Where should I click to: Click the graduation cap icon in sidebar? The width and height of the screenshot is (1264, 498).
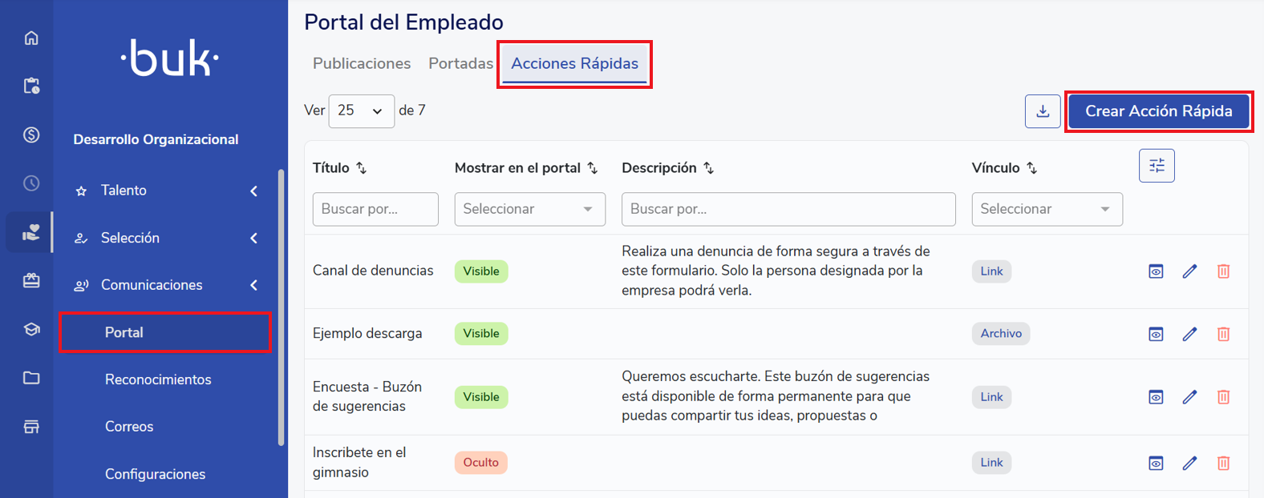31,329
